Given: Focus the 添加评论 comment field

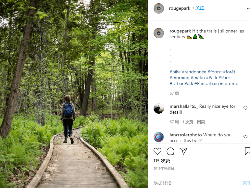Looking at the screenshot, I should pyautogui.click(x=196, y=183).
